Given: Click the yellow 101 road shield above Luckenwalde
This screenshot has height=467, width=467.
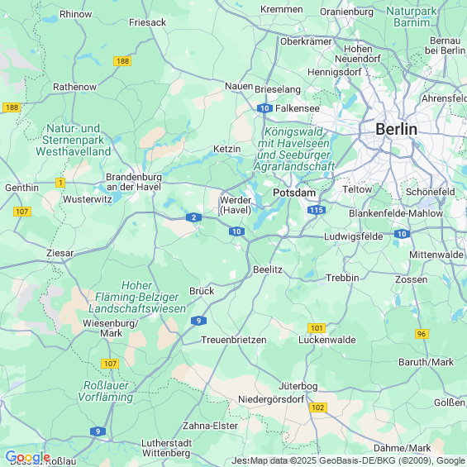Looking at the screenshot, I should (317, 328).
